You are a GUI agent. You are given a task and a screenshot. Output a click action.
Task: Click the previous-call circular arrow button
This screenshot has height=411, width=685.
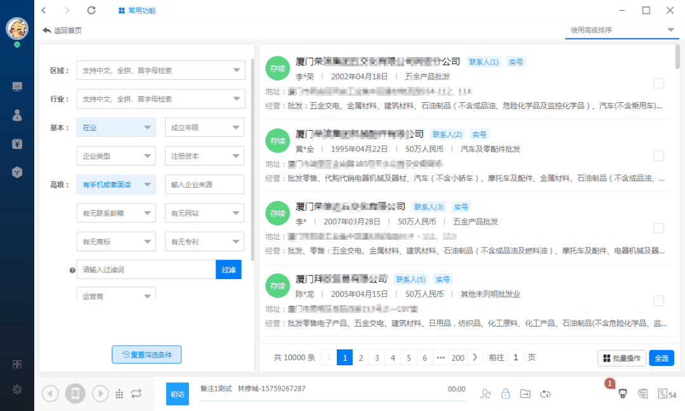click(50, 393)
